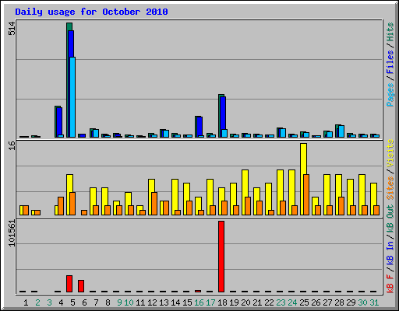
Task: Click the 'Visits' legend label
Action: point(390,153)
